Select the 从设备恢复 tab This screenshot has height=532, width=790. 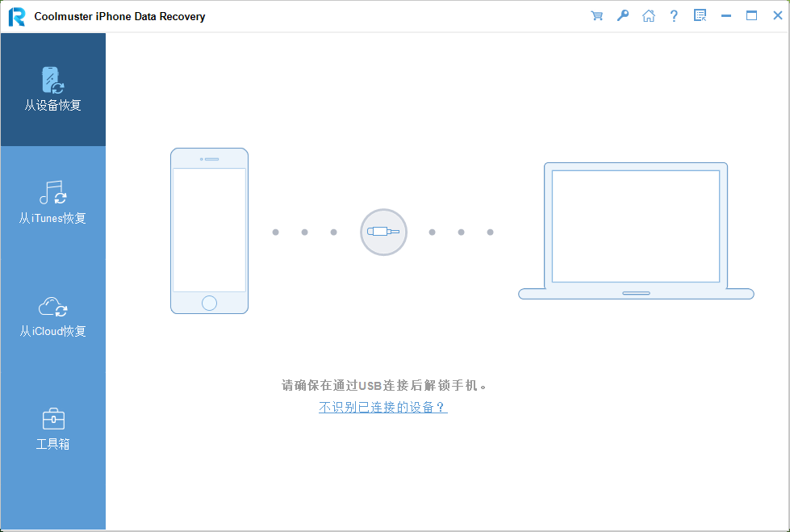[x=53, y=90]
